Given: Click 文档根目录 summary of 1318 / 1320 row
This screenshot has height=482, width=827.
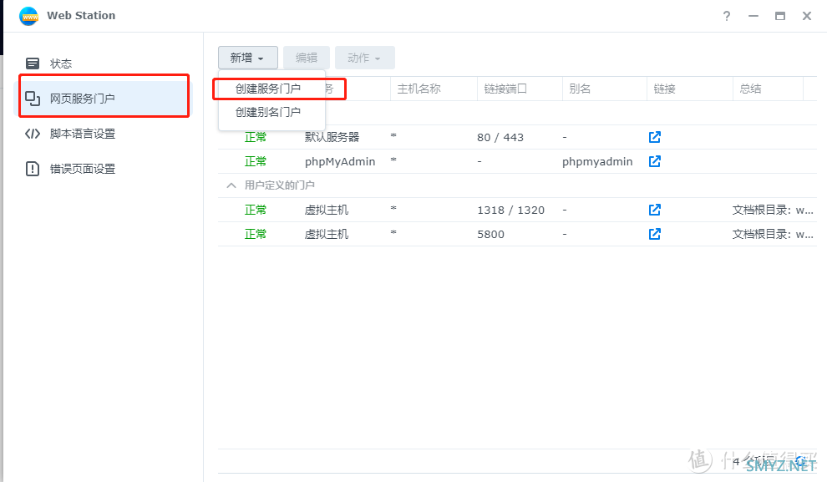Looking at the screenshot, I should point(773,210).
